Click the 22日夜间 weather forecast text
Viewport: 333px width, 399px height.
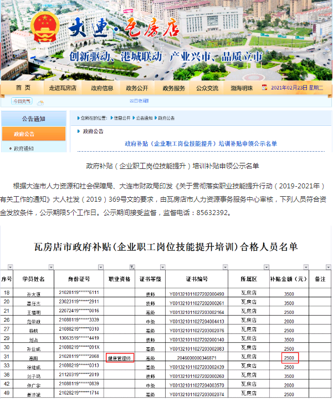[x=139, y=101]
